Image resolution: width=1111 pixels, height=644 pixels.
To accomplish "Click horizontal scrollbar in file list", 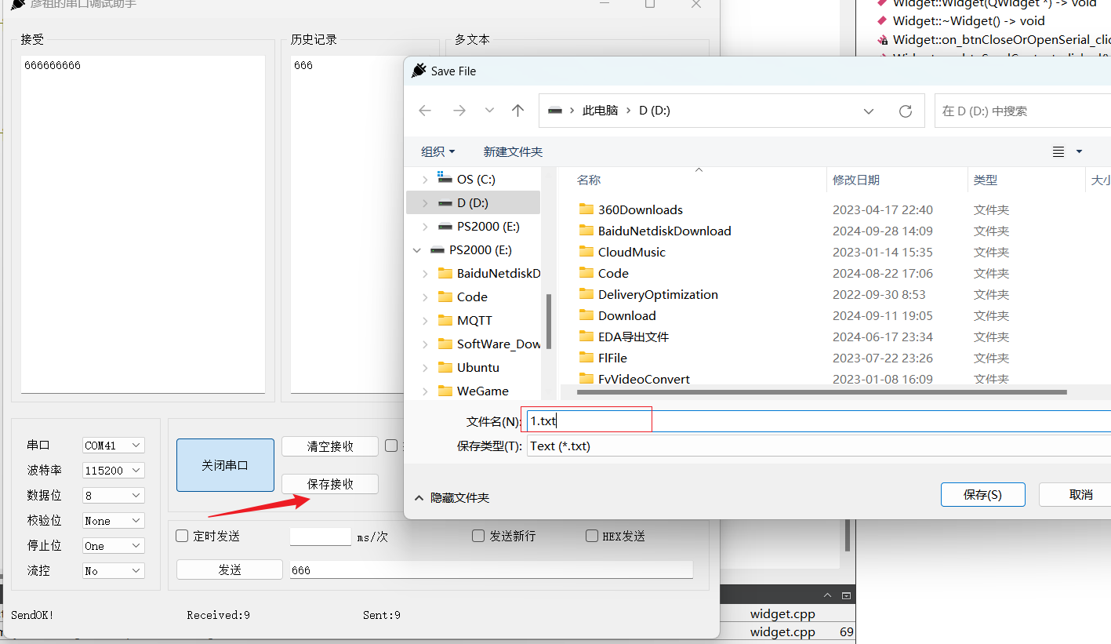I will click(x=822, y=391).
